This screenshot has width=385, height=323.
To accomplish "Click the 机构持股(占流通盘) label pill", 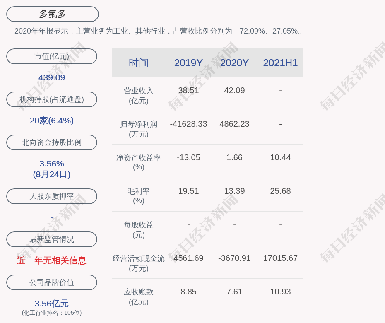I will click(52, 99).
